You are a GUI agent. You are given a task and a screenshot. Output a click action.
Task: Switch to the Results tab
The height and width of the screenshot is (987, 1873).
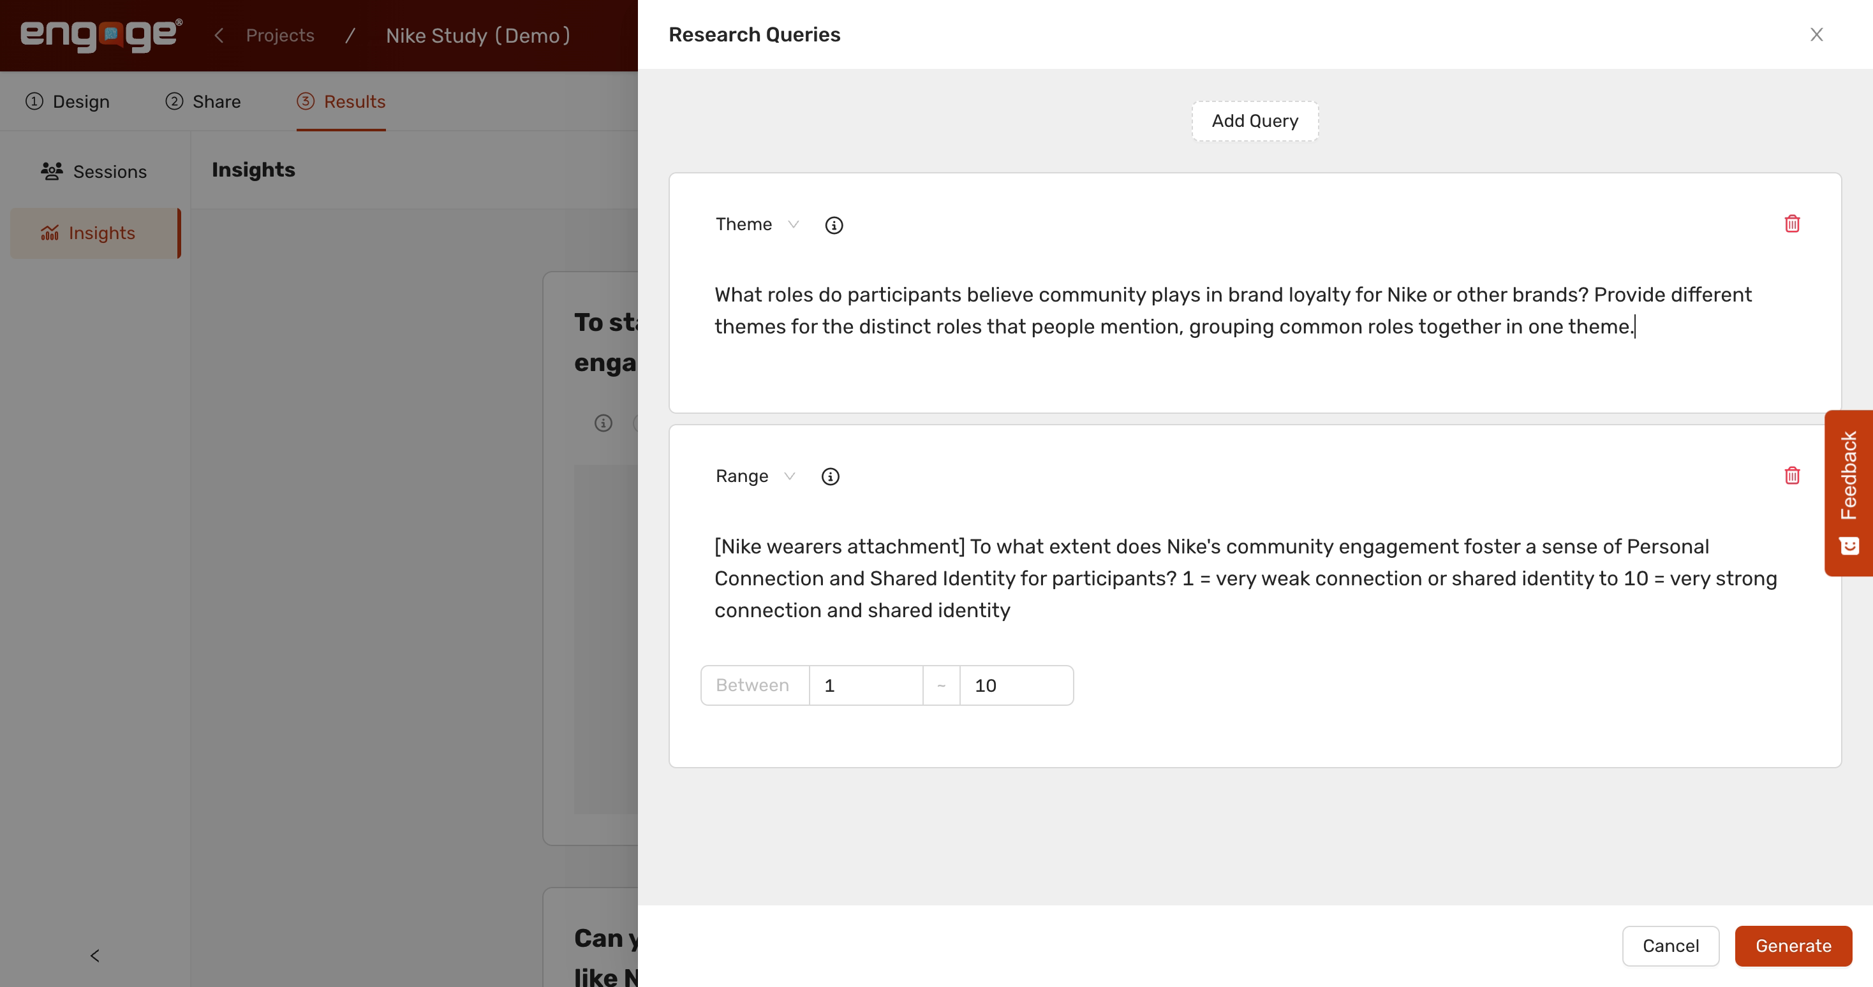tap(340, 101)
